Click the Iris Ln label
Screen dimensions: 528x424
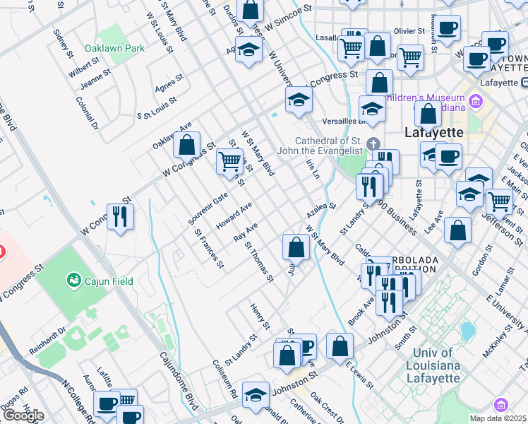click(x=313, y=169)
